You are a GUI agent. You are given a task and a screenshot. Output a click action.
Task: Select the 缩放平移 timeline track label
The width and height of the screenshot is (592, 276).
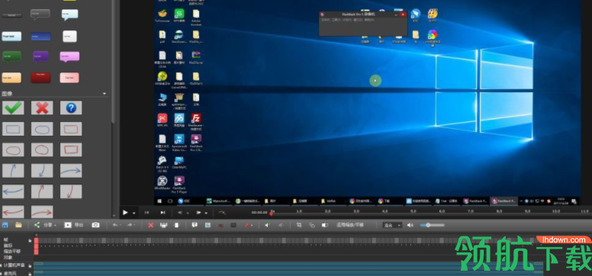(x=12, y=252)
